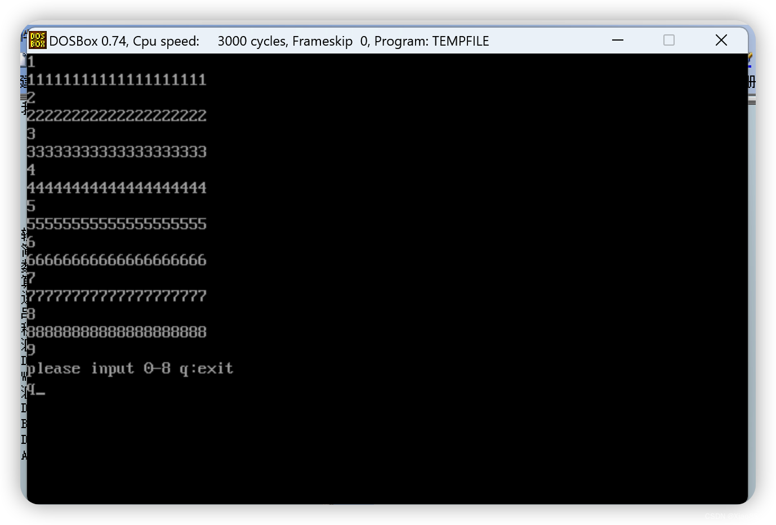Screen dimensions: 776x525
Task: Click the 'please input 0-8 q:exit' prompt
Action: pyautogui.click(x=130, y=369)
